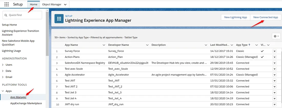Click the Quick Find search magnifier icon

[x=6, y=15]
